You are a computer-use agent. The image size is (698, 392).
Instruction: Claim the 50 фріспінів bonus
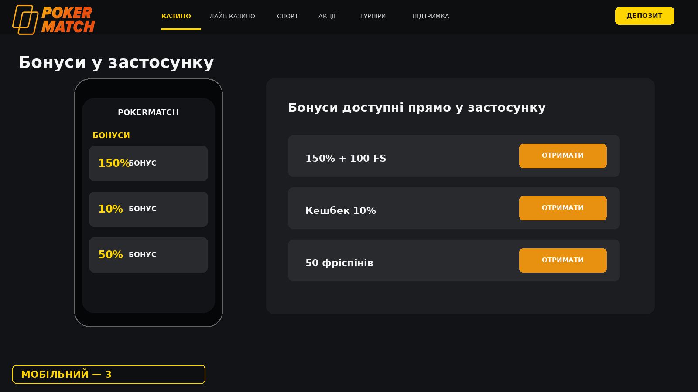pyautogui.click(x=563, y=260)
